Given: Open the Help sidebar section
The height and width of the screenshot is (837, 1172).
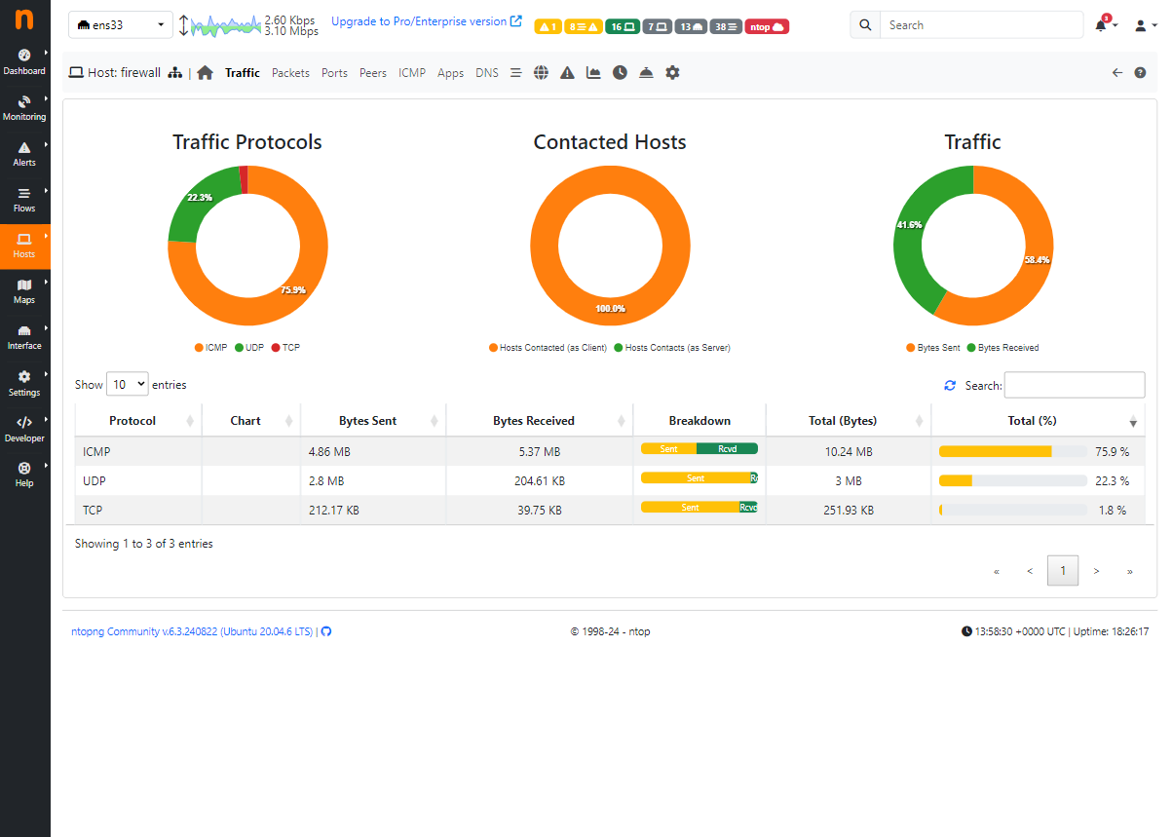Looking at the screenshot, I should [x=24, y=475].
